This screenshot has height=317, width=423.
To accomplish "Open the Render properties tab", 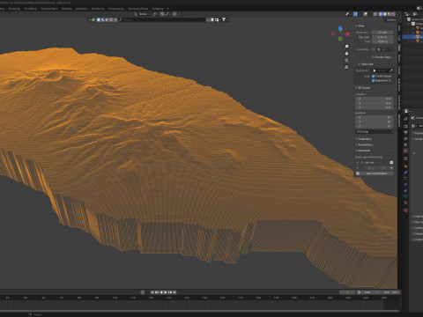I will (405, 126).
